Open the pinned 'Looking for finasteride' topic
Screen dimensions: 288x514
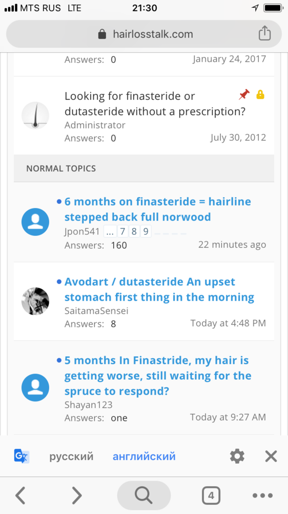(x=155, y=104)
